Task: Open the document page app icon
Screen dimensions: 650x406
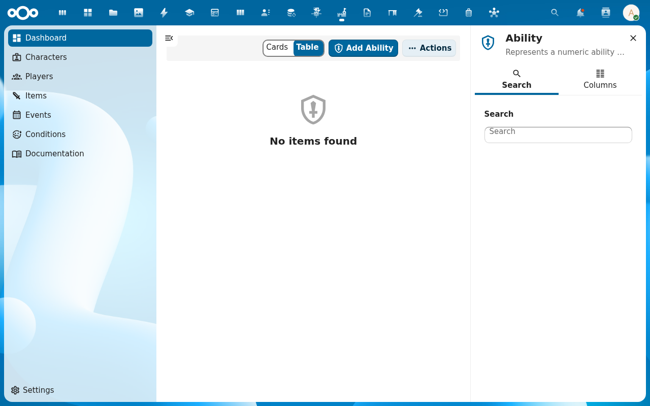Action: 367,13
